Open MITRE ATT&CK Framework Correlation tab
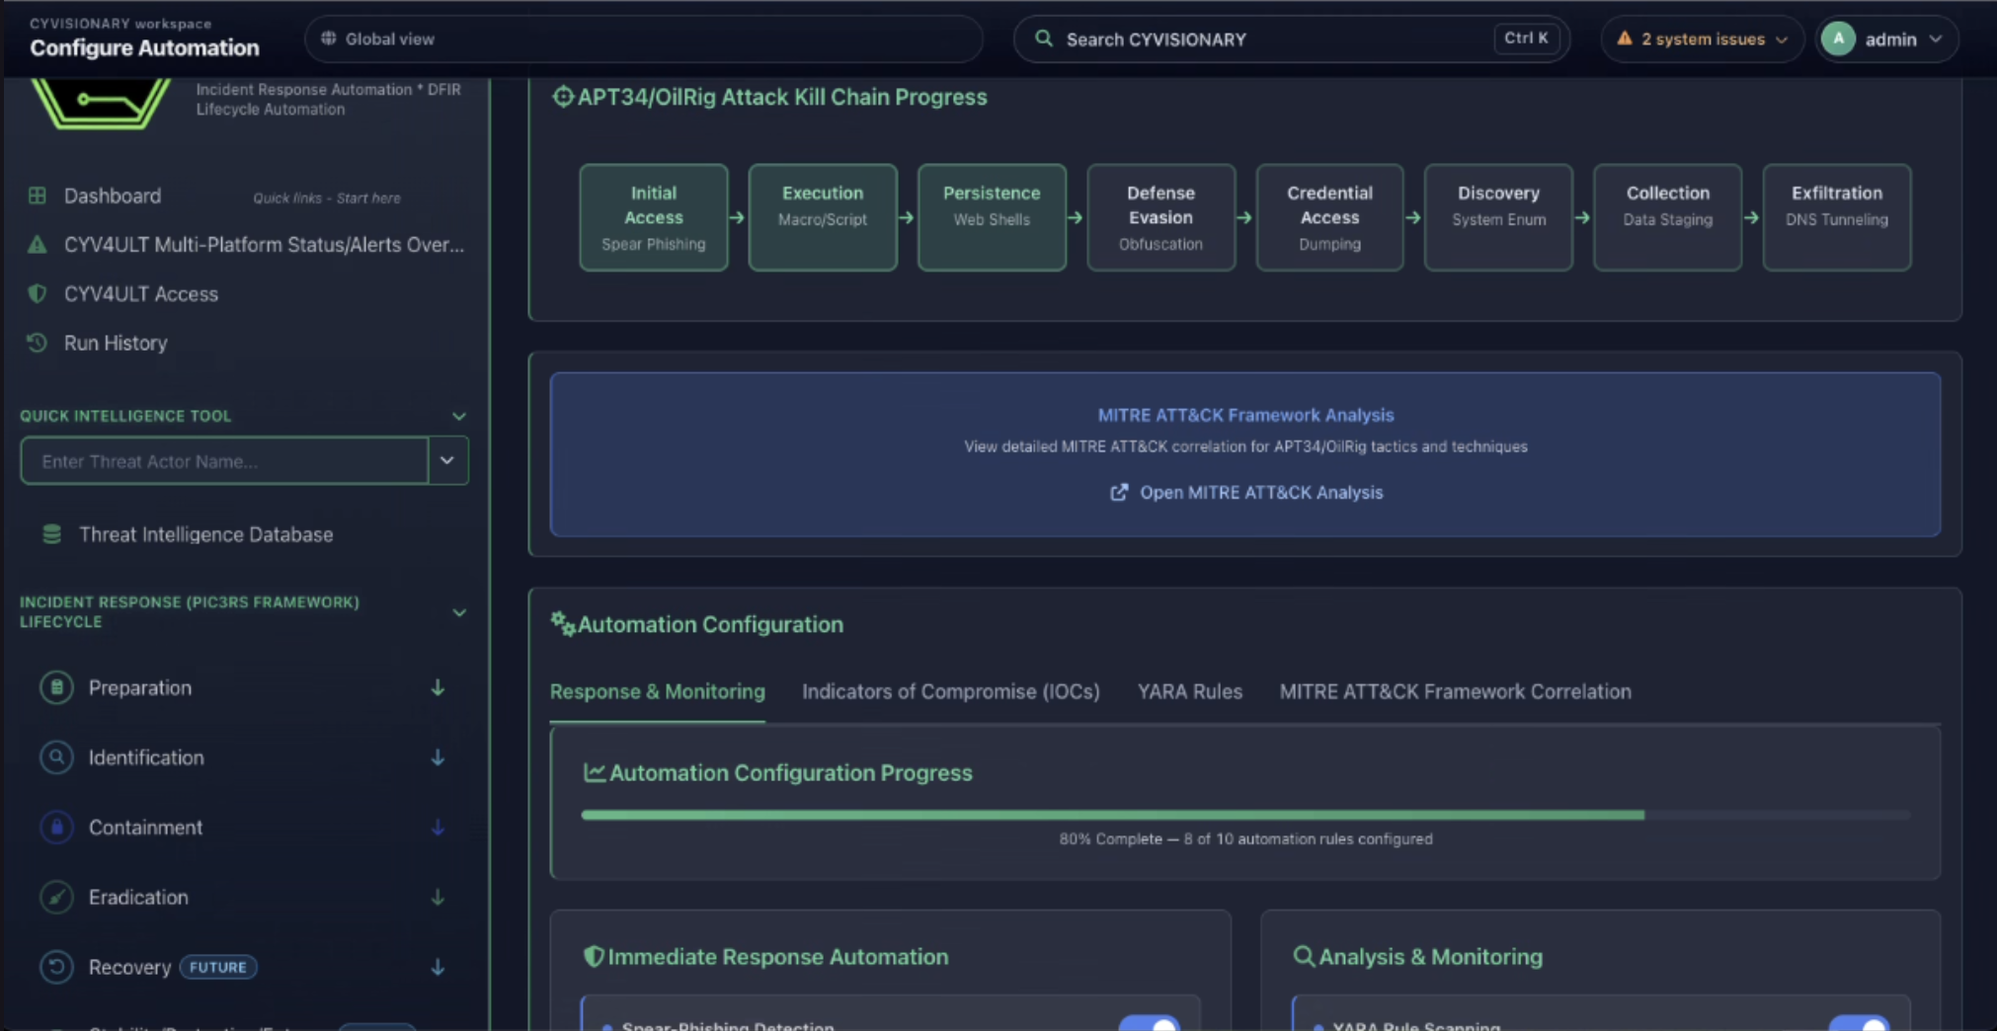1997x1031 pixels. click(1456, 691)
